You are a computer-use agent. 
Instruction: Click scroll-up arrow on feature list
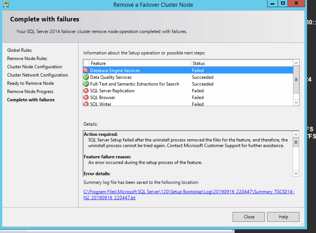(296, 63)
